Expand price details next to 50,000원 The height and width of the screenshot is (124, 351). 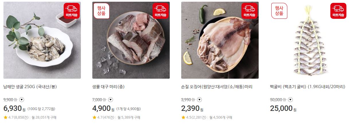point(290,99)
